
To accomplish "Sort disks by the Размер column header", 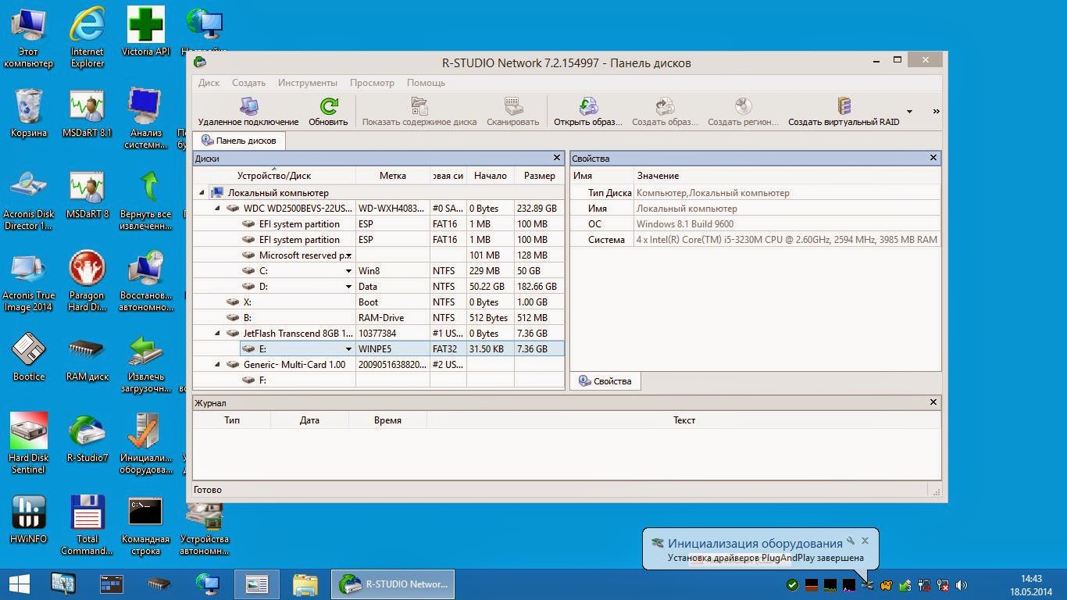I will click(x=540, y=176).
